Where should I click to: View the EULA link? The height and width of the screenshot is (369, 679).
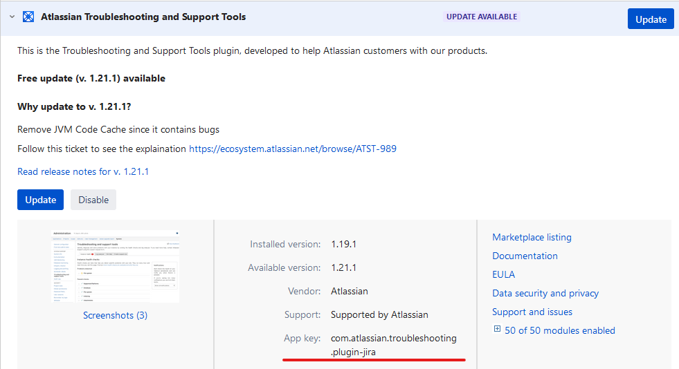coord(503,274)
